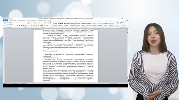
Task: Save the document from the quick access toolbar
Action: pos(6,18)
